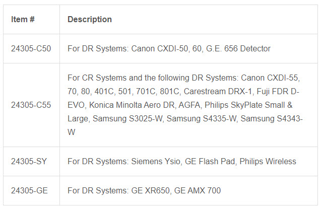
Task: Click the GE XR650 description text
Action: tap(144, 190)
